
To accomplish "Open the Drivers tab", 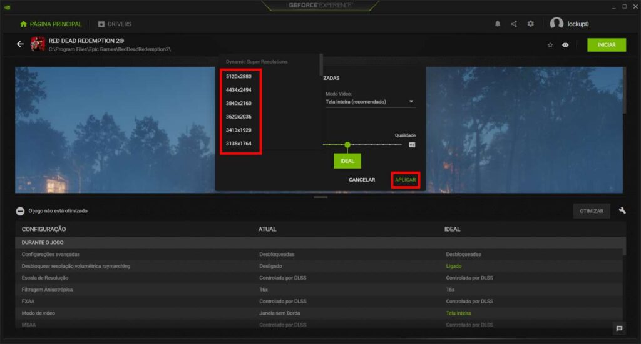I will (115, 24).
